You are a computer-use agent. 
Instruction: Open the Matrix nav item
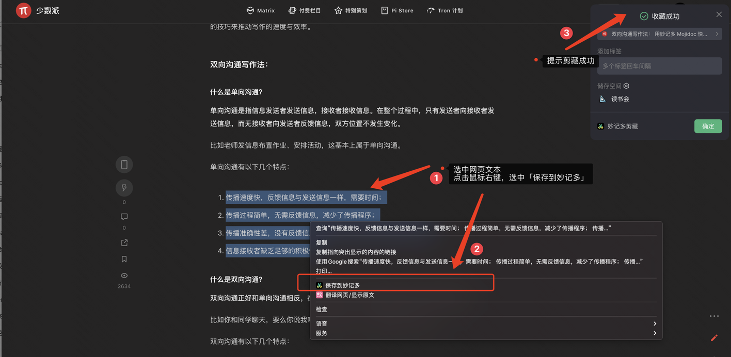pyautogui.click(x=261, y=10)
